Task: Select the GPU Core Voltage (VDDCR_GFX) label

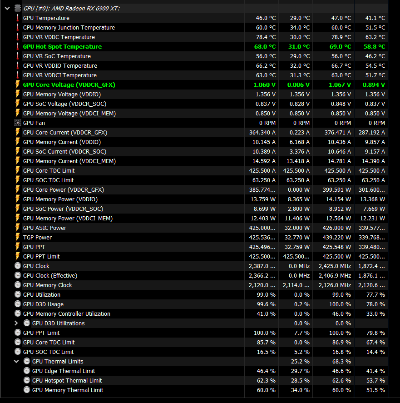Action: [x=69, y=85]
